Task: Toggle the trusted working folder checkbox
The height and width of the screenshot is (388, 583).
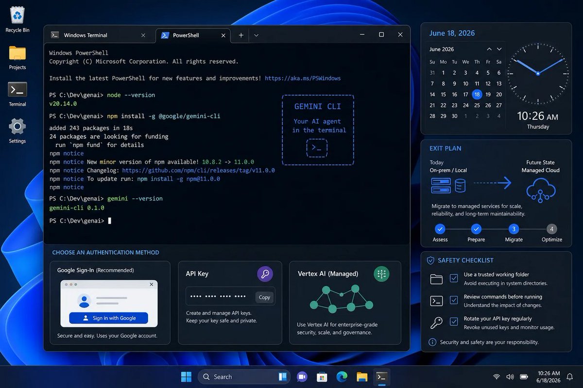Action: (454, 278)
